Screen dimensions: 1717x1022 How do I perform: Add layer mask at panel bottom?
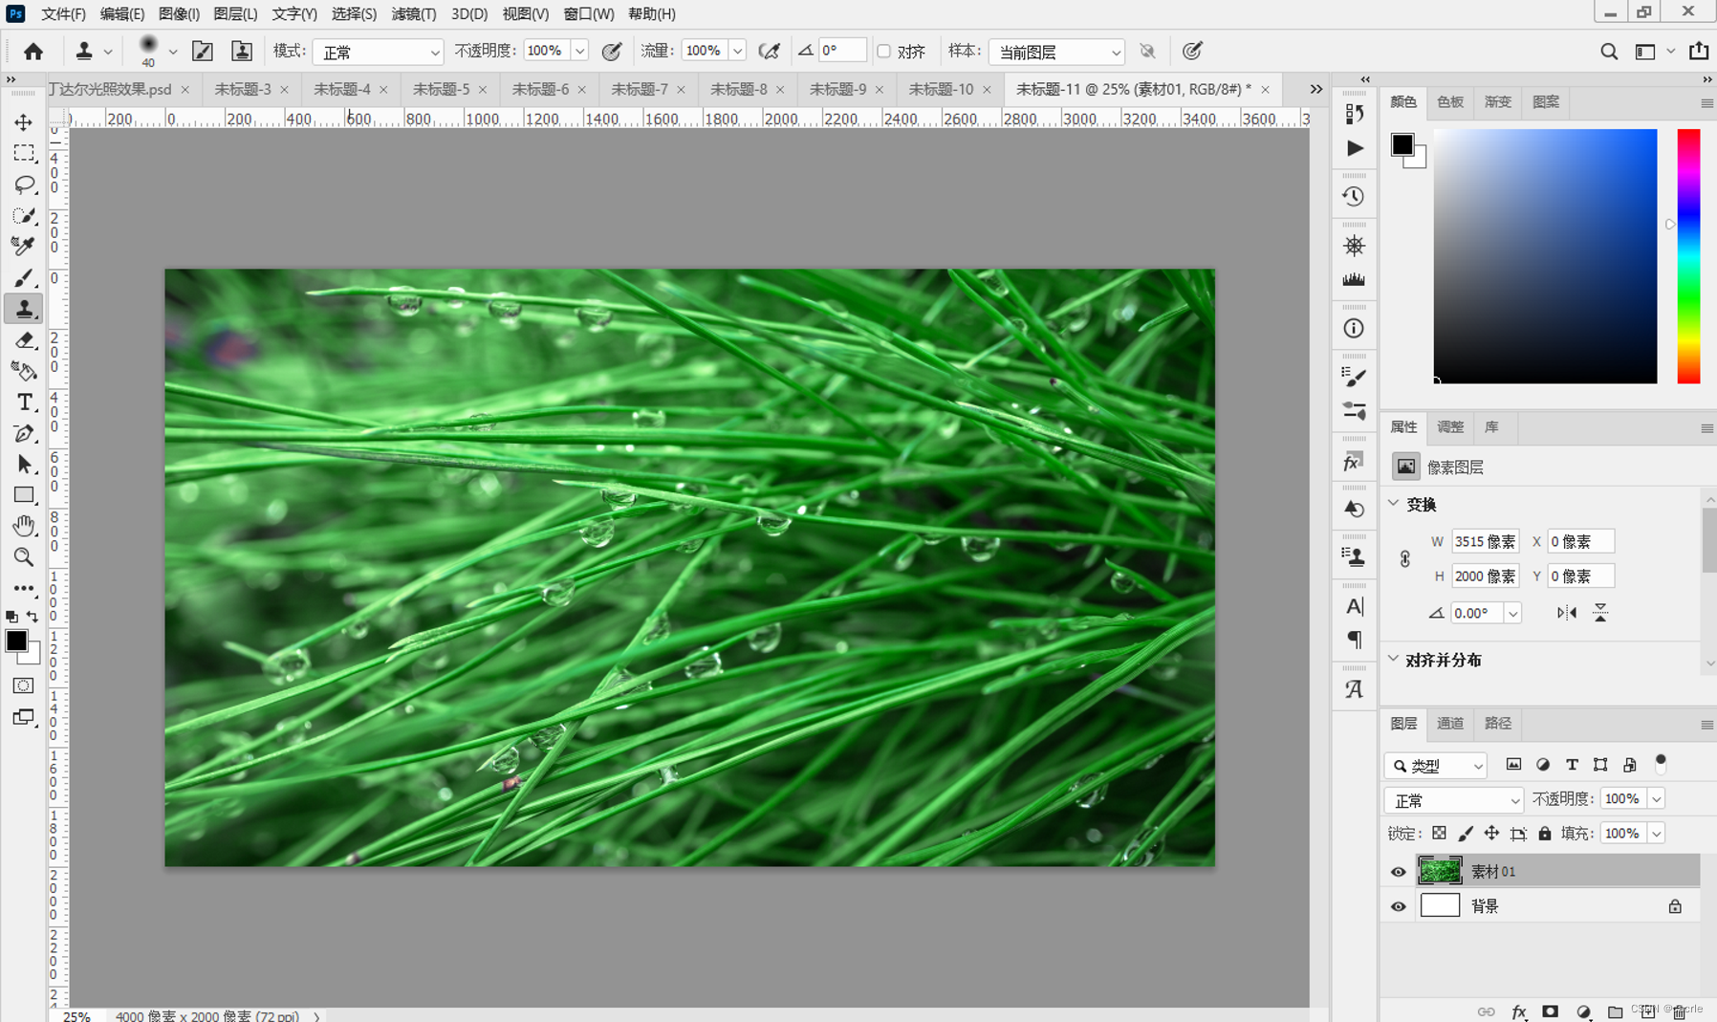click(x=1551, y=1011)
